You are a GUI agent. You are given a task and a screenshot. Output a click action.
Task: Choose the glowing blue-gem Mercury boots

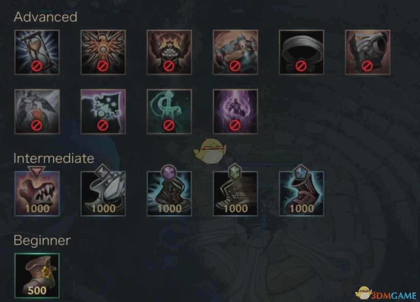click(x=301, y=193)
